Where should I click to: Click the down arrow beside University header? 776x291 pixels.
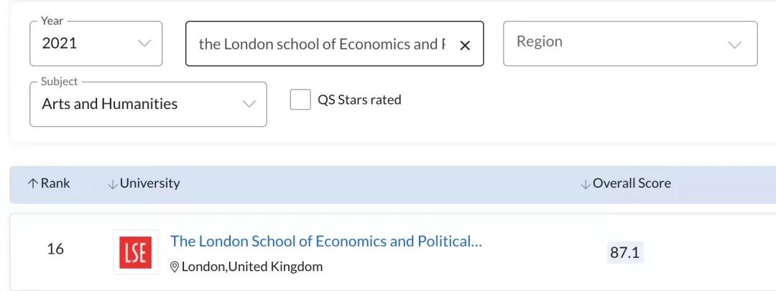pyautogui.click(x=112, y=184)
